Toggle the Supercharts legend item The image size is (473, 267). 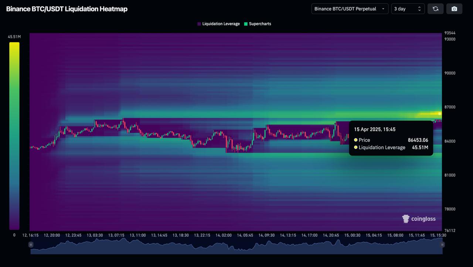tap(258, 24)
